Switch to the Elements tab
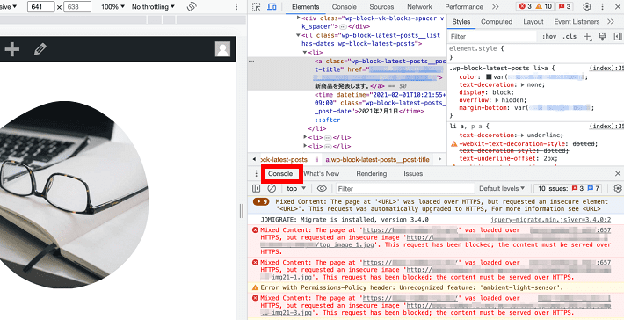 click(305, 7)
